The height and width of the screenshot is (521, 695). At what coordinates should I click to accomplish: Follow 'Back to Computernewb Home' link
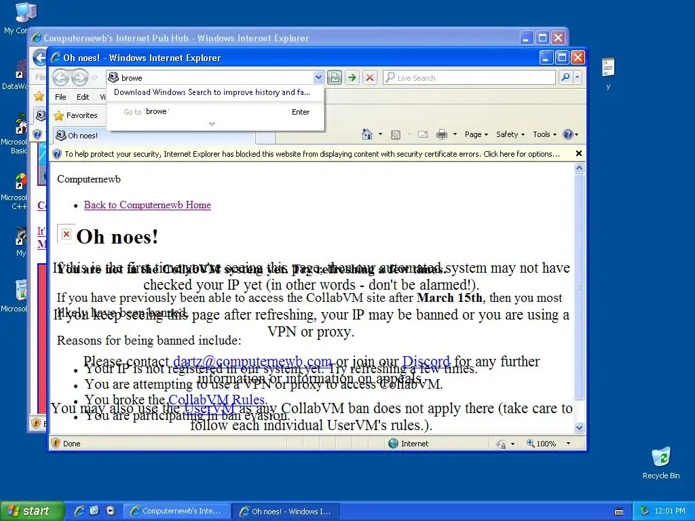point(147,205)
